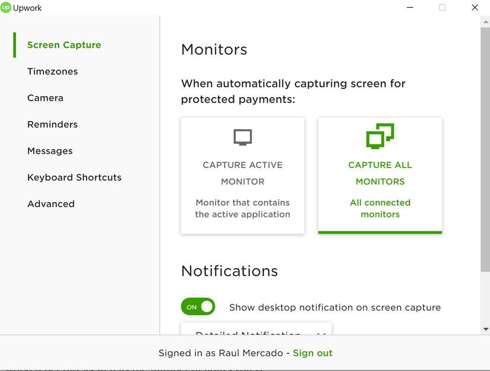Viewport: 490px width, 371px height.
Task: Close the Upwork settings window
Action: tap(475, 8)
